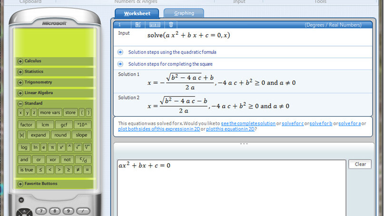Screen dimensions: 384x216
Task: Expand the Calculus button group
Action: 20,61
